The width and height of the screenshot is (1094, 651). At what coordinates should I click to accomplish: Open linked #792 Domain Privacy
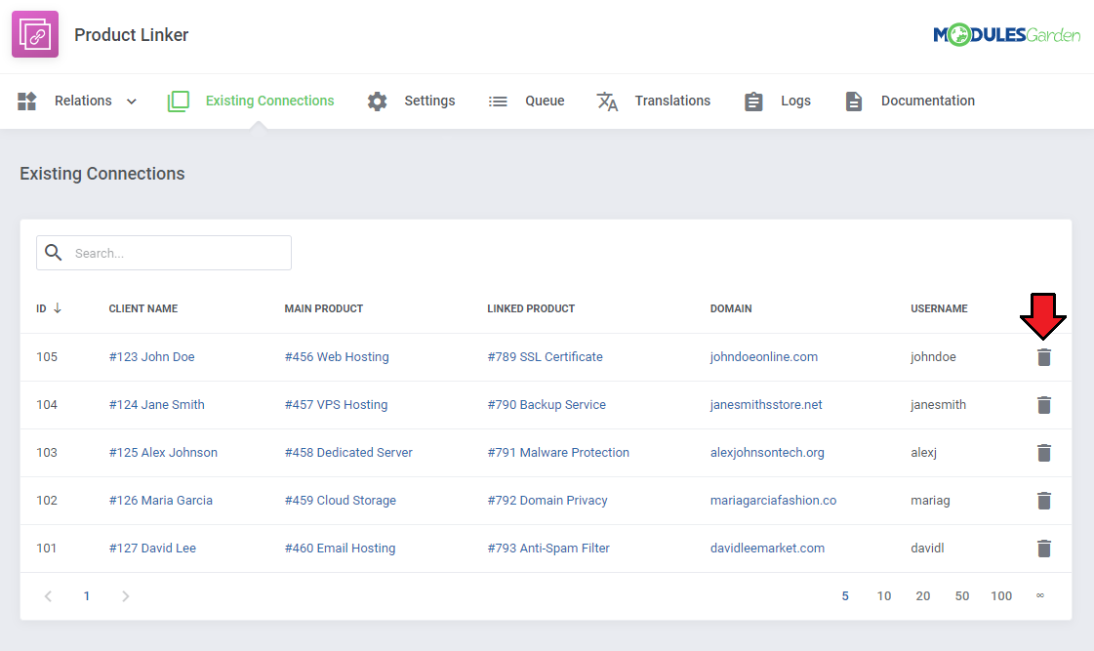(x=547, y=501)
